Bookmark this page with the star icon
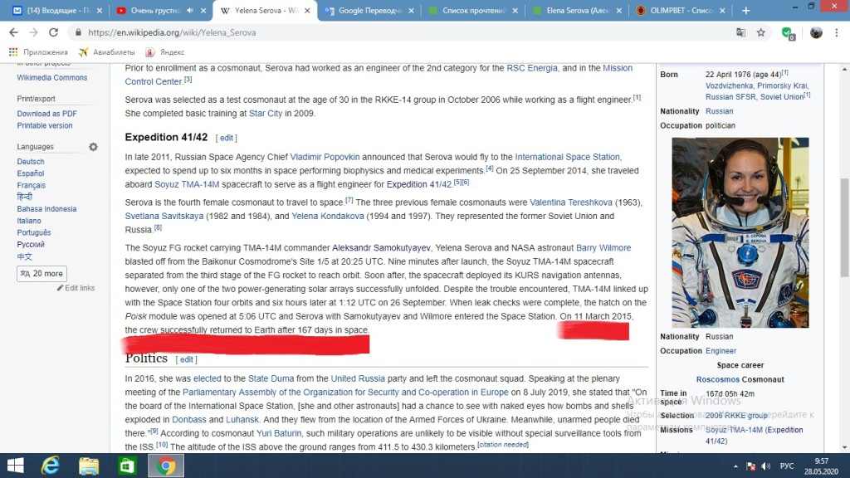The width and height of the screenshot is (850, 478). pyautogui.click(x=761, y=32)
